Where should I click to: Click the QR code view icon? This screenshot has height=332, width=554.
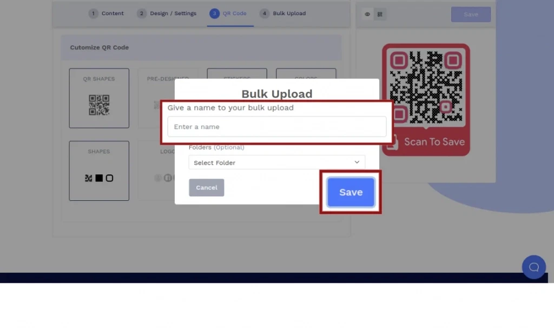[380, 15]
